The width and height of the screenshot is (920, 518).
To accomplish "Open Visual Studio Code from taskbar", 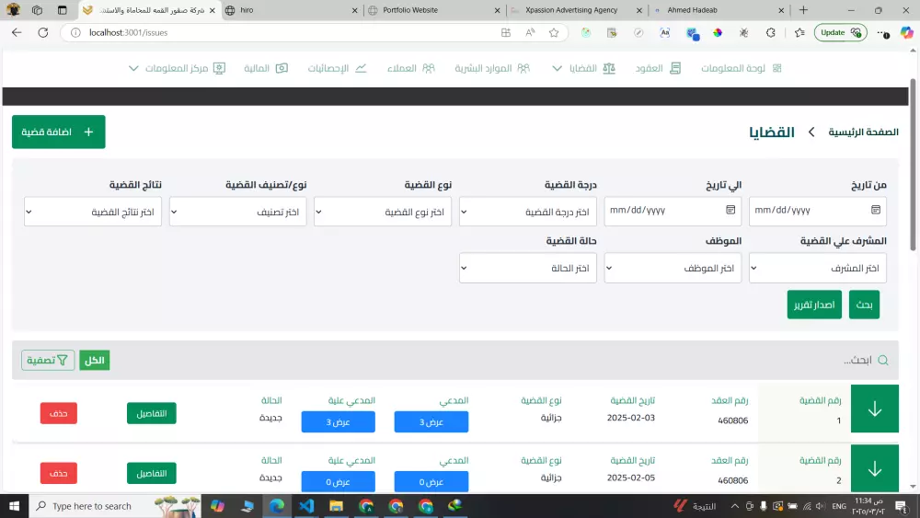I will pos(306,506).
